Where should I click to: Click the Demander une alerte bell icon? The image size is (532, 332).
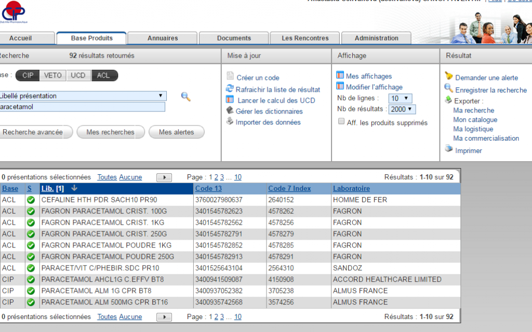pos(448,76)
